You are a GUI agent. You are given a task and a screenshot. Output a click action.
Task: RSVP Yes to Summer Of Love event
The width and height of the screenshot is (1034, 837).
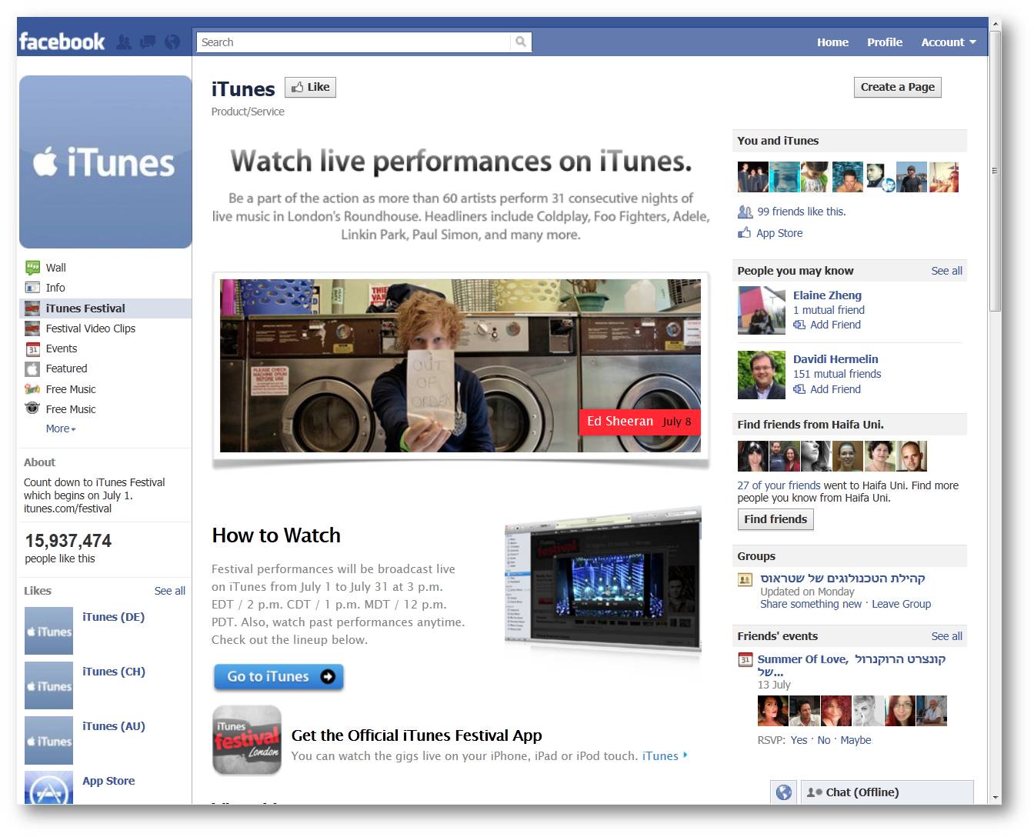[799, 740]
